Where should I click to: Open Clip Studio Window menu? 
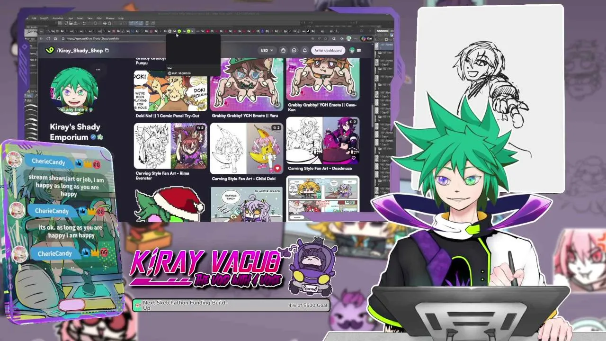110,18
